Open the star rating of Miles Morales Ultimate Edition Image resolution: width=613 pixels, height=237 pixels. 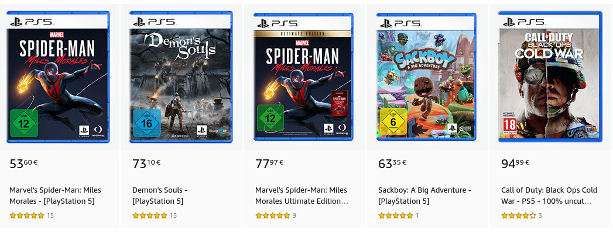pos(273,216)
